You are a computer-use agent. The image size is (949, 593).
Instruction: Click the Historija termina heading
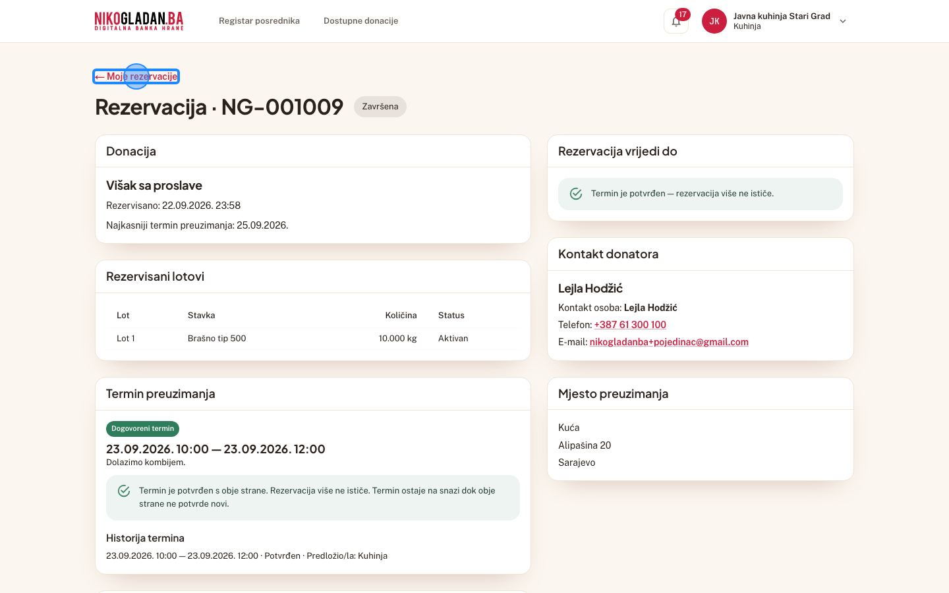tap(145, 538)
